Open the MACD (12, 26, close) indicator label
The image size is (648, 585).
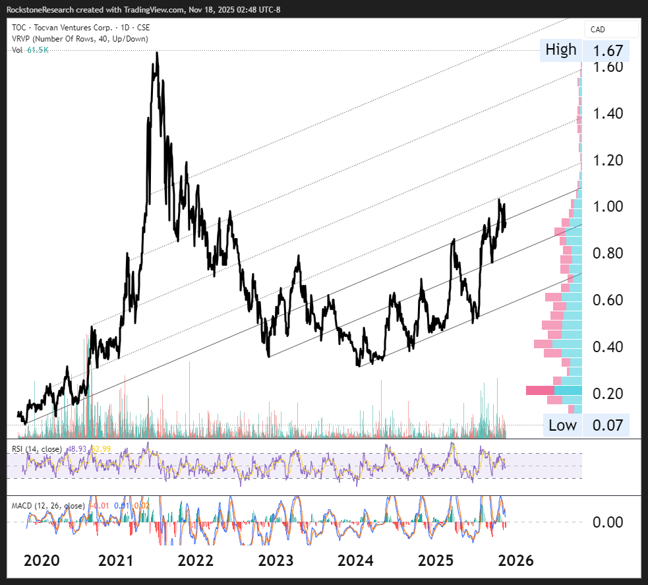[48, 506]
